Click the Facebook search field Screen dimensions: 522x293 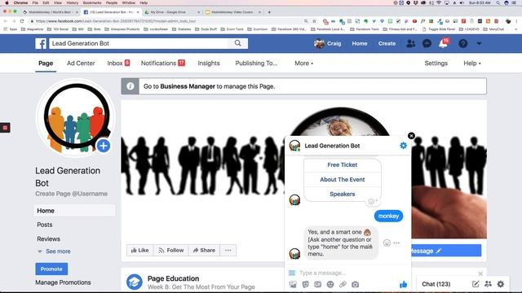point(139,43)
